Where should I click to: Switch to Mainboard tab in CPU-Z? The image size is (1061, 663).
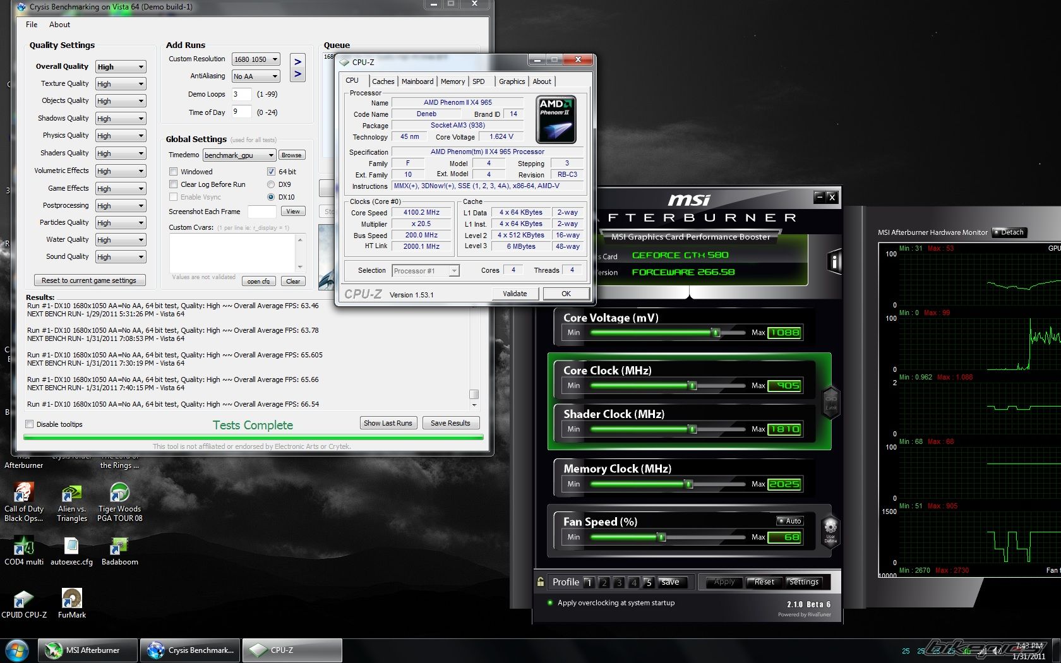[x=417, y=81]
